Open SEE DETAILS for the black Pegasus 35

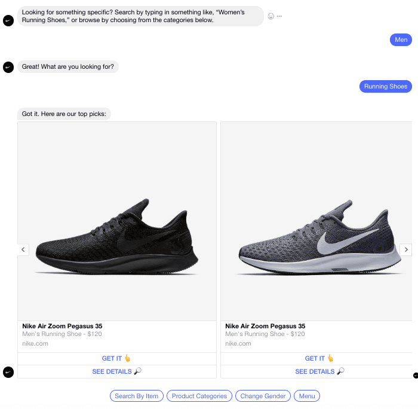[x=117, y=371]
